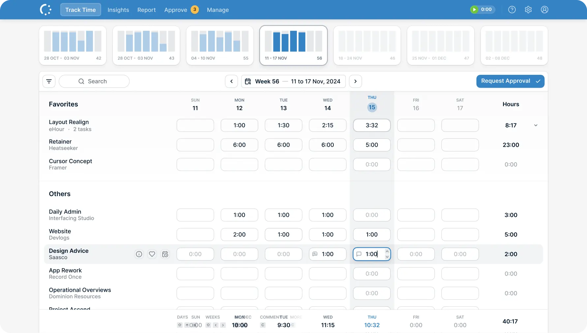This screenshot has height=333, width=587.
Task: Expand the Layout Realign tasks chevron
Action: pyautogui.click(x=536, y=125)
